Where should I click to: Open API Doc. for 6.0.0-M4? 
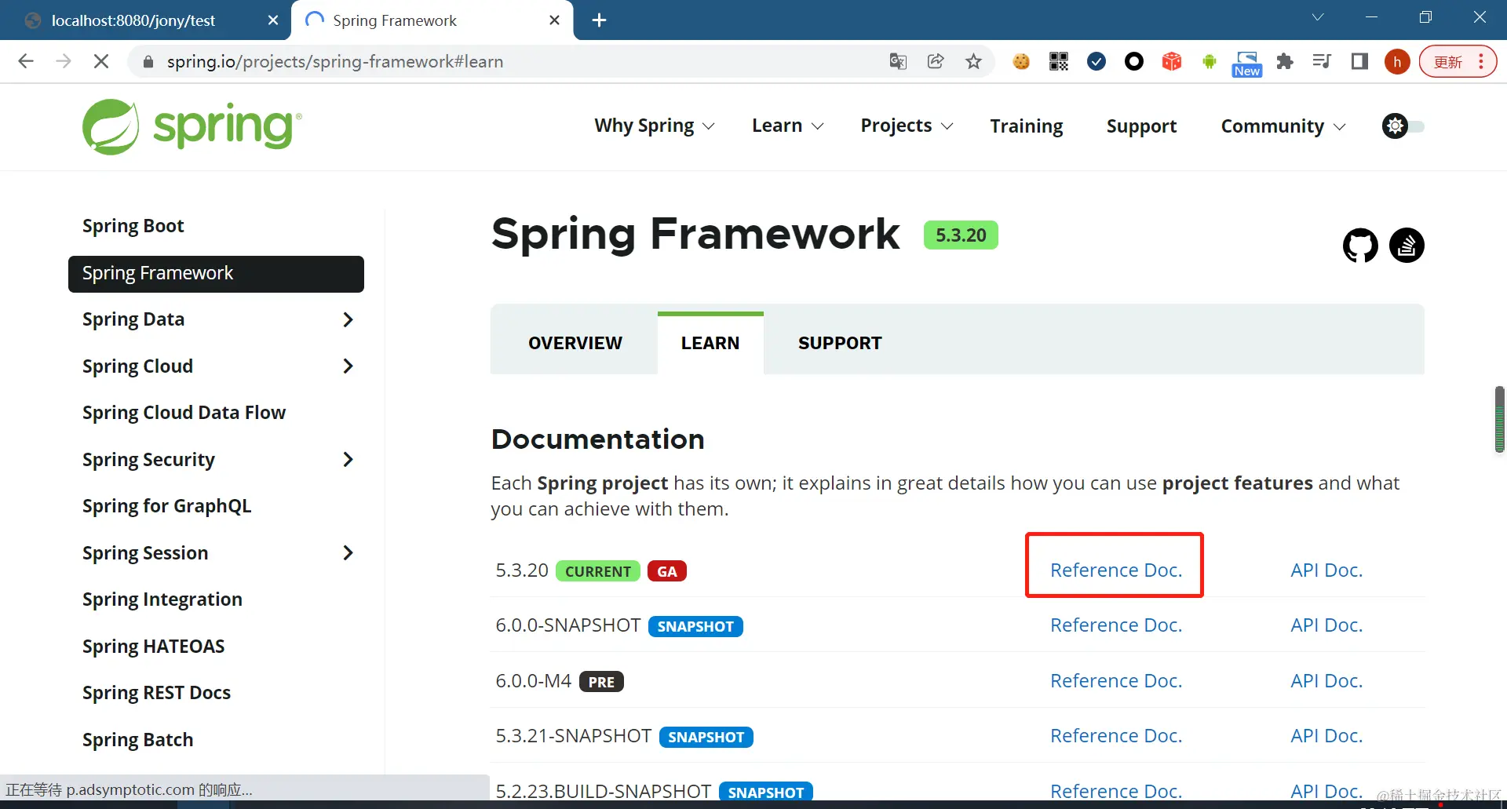pyautogui.click(x=1326, y=681)
